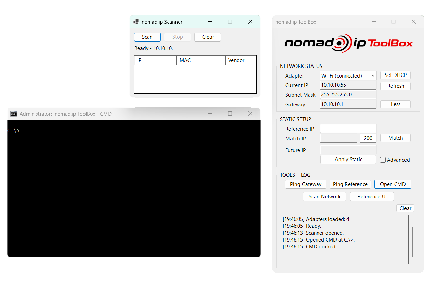The image size is (433, 294).
Task: Minimize the nomad.ip ToolBox window
Action: [374, 22]
